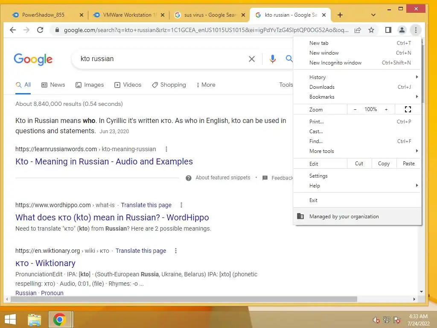Close the kto russian tab
437x328 pixels.
pos(324,15)
